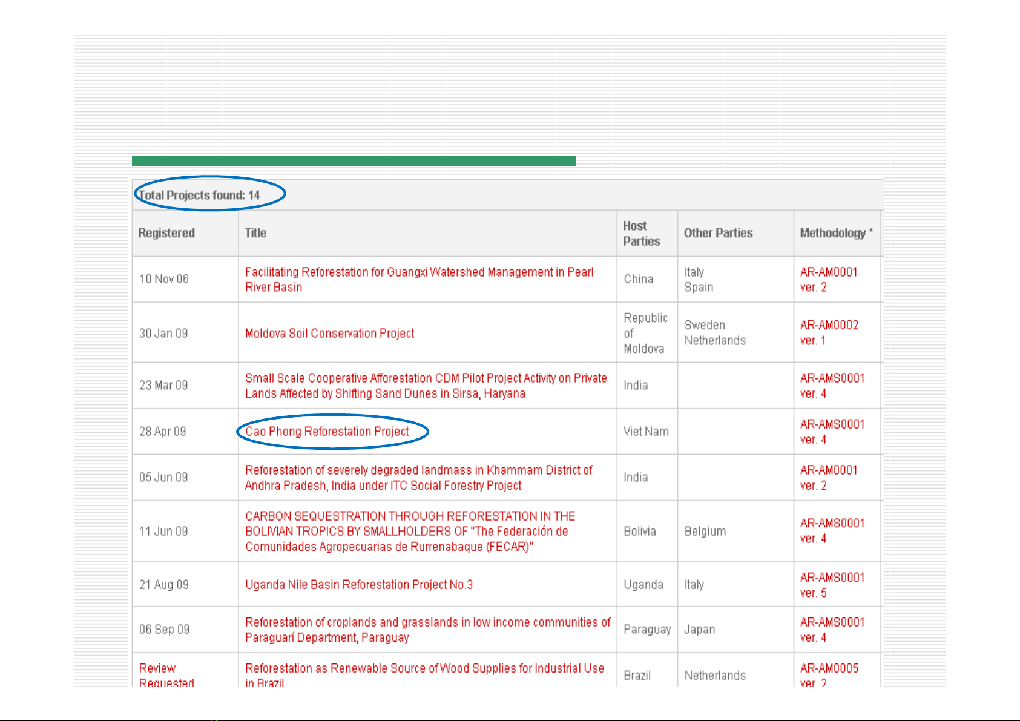Open Uganda Nile Basin Reforestation Project No.3
1020x721 pixels.
359,585
